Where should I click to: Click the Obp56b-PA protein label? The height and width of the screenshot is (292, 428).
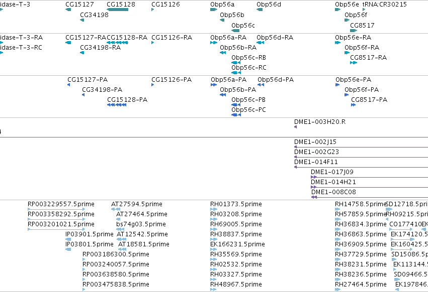point(238,90)
